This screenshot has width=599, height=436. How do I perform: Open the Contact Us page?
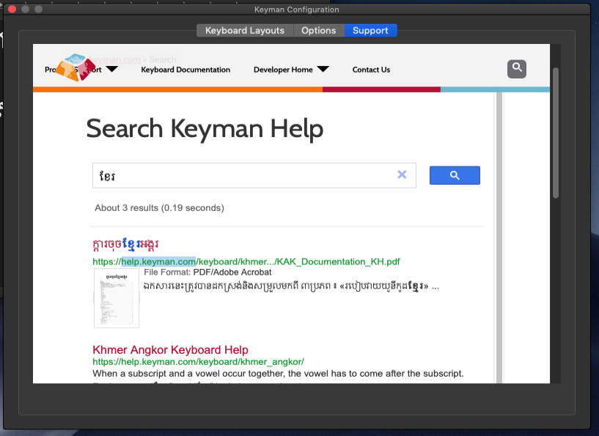tap(371, 70)
